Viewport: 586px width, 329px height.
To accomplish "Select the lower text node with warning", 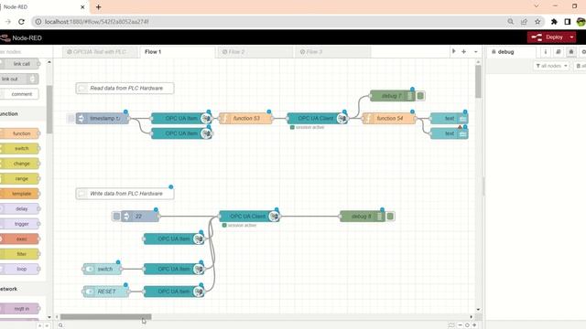I will pos(450,133).
